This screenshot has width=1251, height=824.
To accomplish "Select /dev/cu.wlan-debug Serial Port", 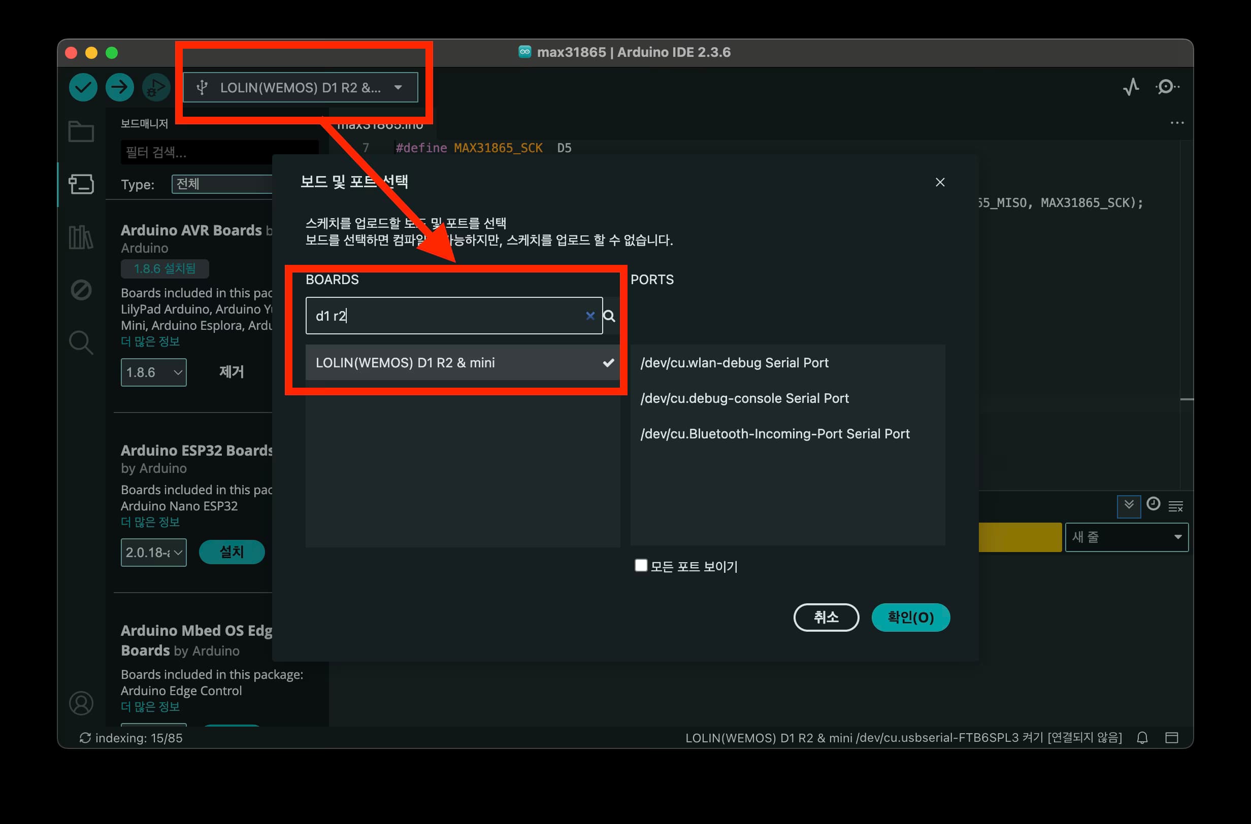I will click(787, 363).
